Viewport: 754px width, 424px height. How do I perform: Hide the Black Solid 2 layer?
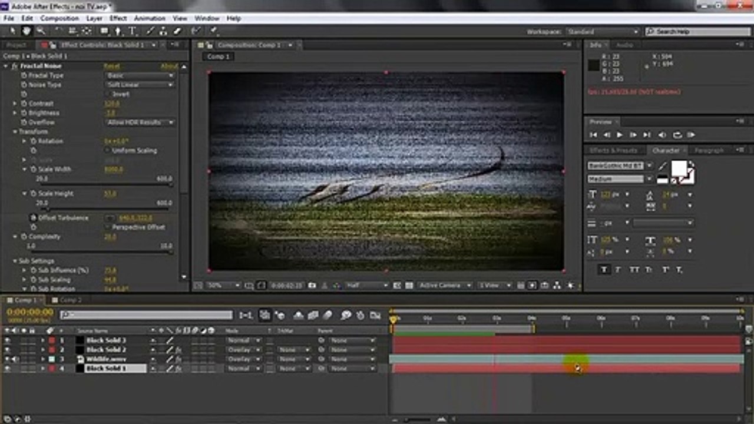pos(7,350)
